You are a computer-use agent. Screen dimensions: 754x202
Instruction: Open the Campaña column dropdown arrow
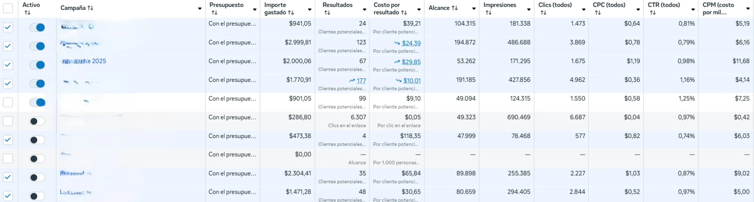[200, 8]
